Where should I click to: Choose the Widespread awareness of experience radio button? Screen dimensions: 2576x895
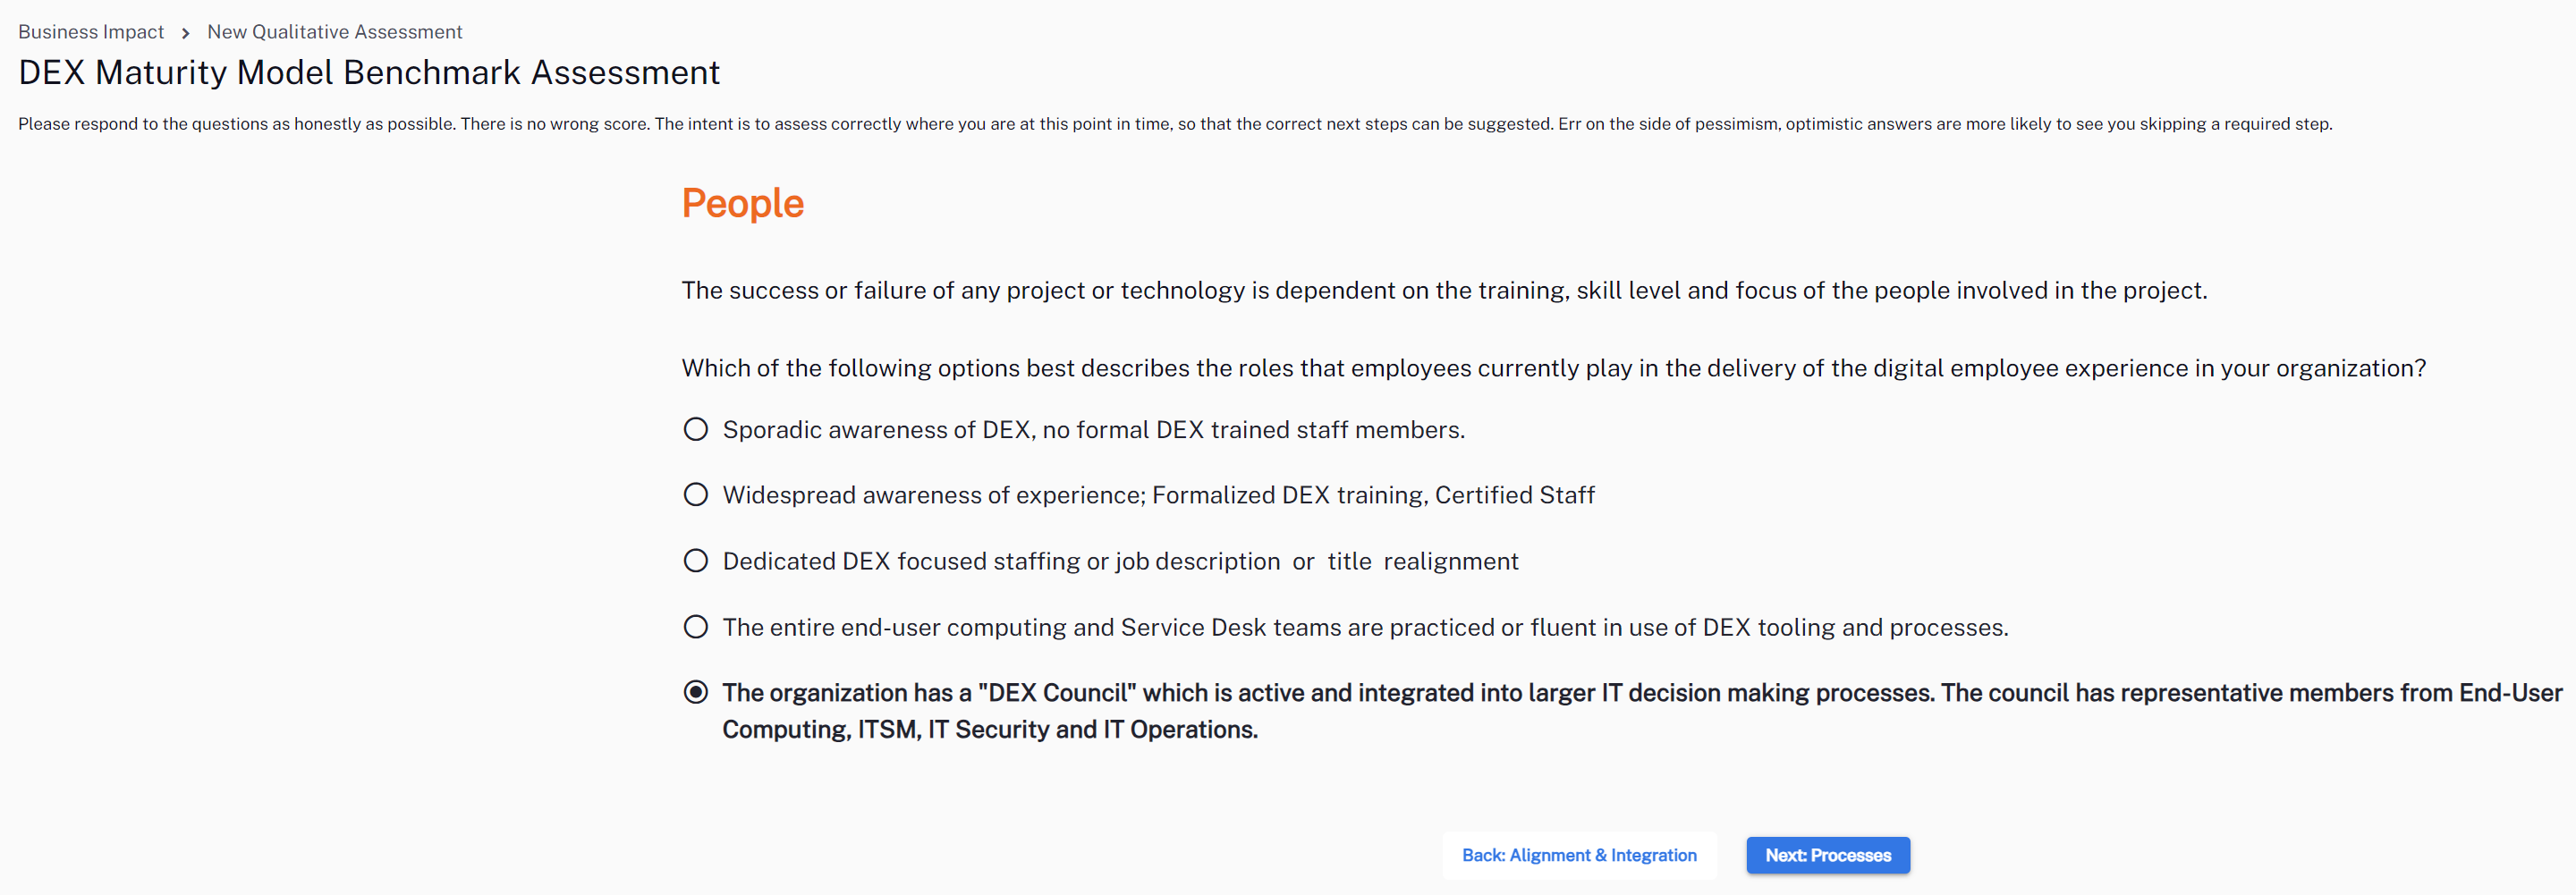[695, 495]
